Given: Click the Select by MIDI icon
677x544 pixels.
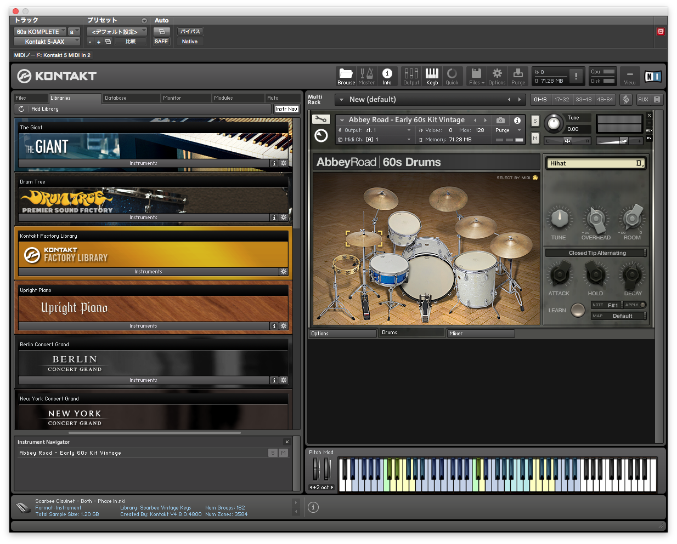Looking at the screenshot, I should 535,177.
